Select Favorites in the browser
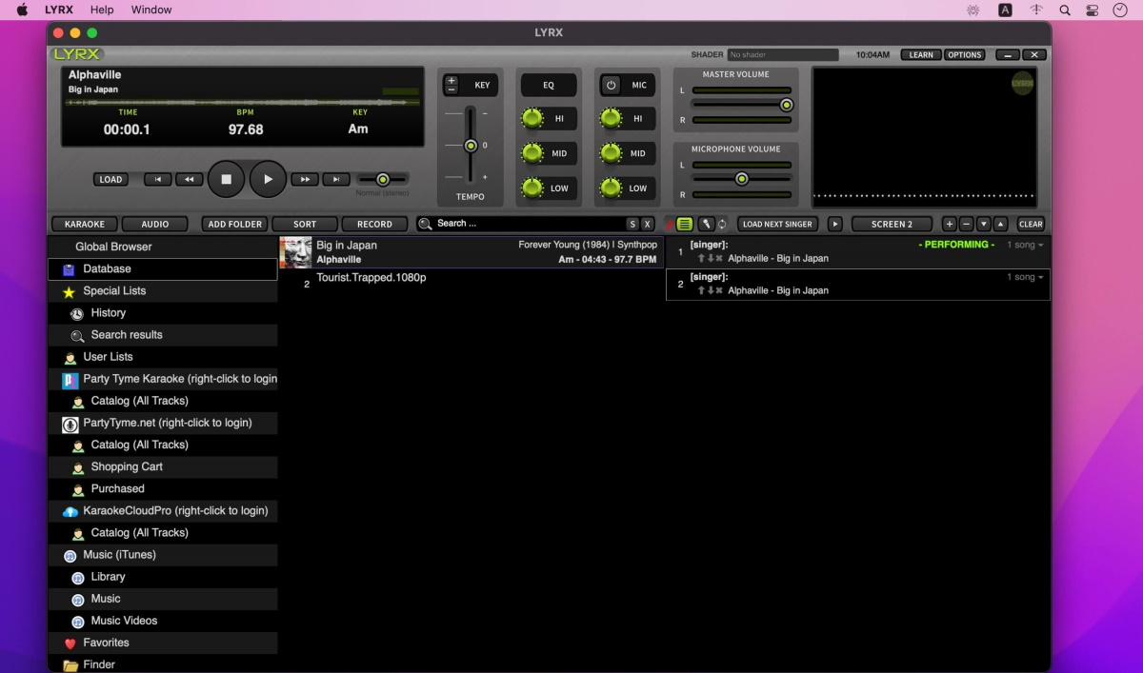Image resolution: width=1143 pixels, height=673 pixels. pos(162,643)
